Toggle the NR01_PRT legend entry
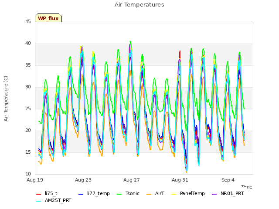Viewport: 279px width, 209px height. (228, 193)
